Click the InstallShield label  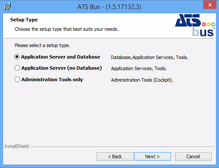click(17, 146)
